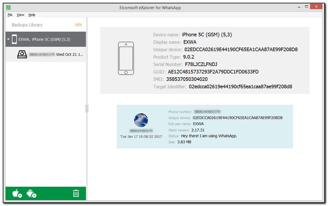Click the sidebar splitter handle
The height and width of the screenshot is (206, 328).
click(87, 108)
